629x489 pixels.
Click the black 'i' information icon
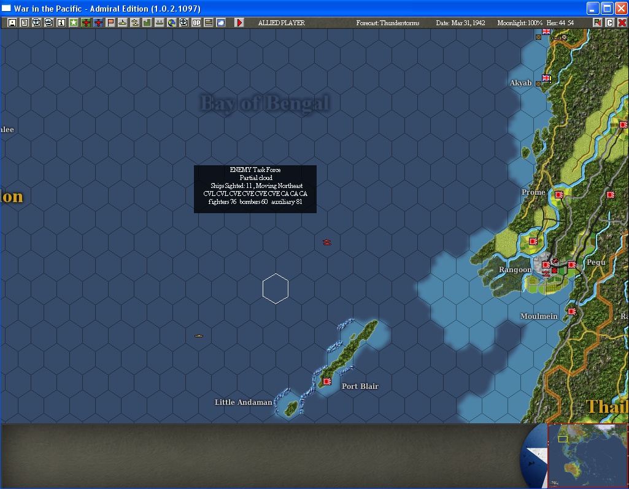(61, 23)
